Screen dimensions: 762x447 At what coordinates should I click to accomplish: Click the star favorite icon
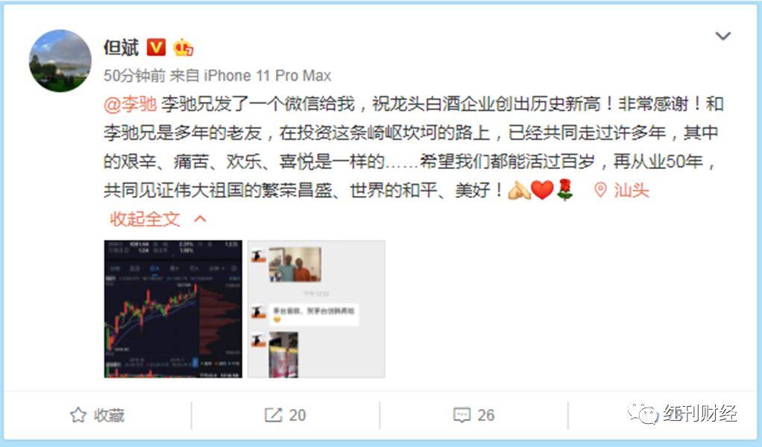(78, 415)
